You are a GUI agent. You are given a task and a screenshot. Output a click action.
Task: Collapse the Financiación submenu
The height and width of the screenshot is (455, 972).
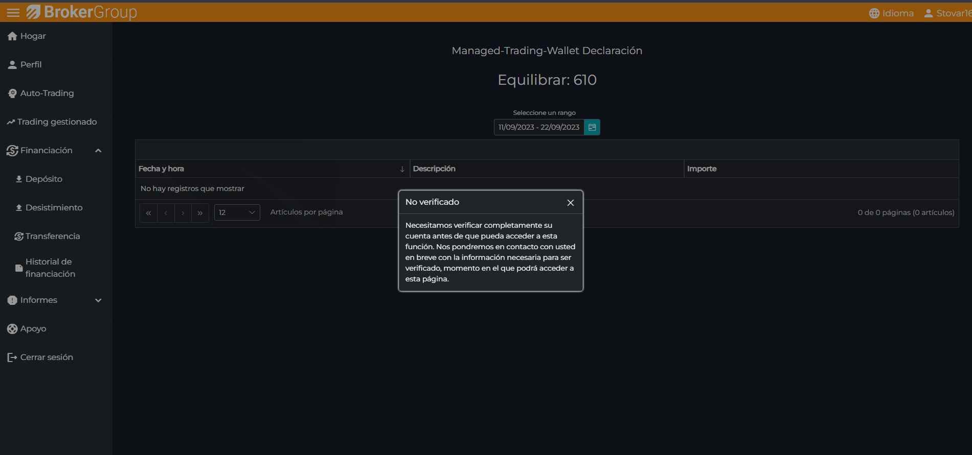tap(98, 151)
